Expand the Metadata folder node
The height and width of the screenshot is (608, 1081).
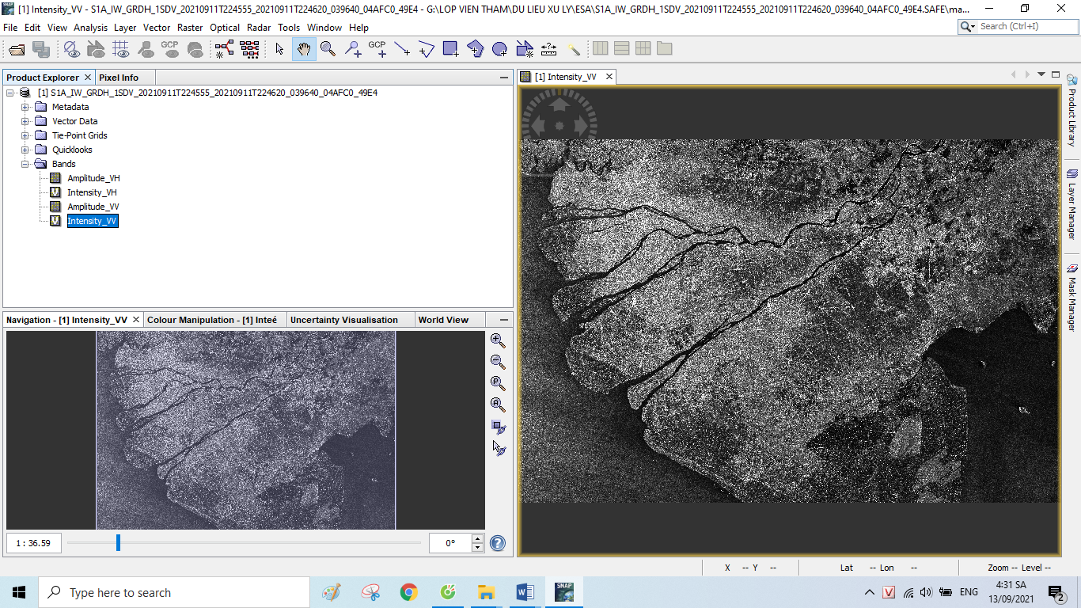click(x=25, y=107)
